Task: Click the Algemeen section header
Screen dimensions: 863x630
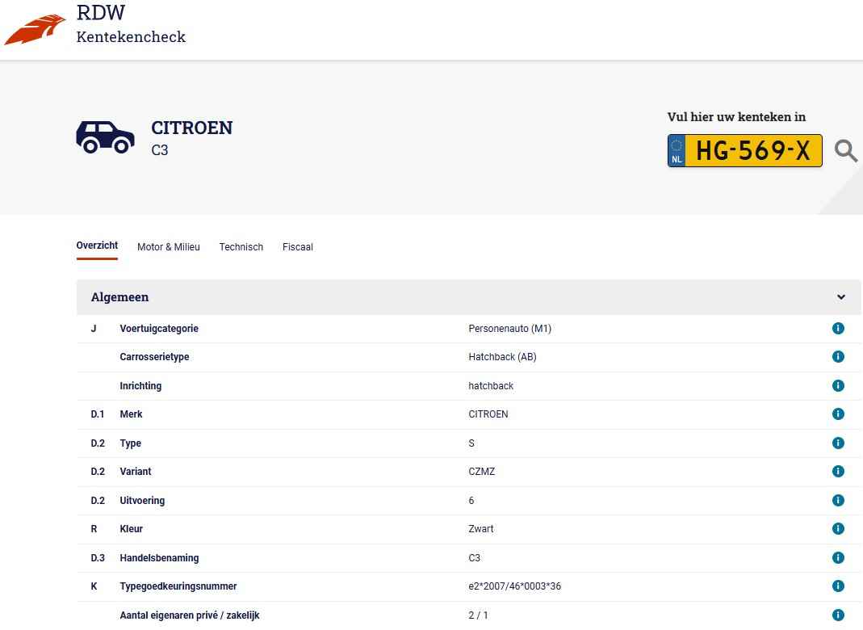Action: pos(468,297)
